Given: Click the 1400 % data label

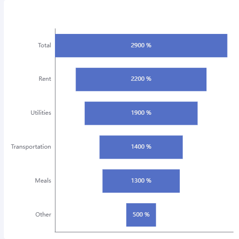Looking at the screenshot, I should tap(141, 147).
